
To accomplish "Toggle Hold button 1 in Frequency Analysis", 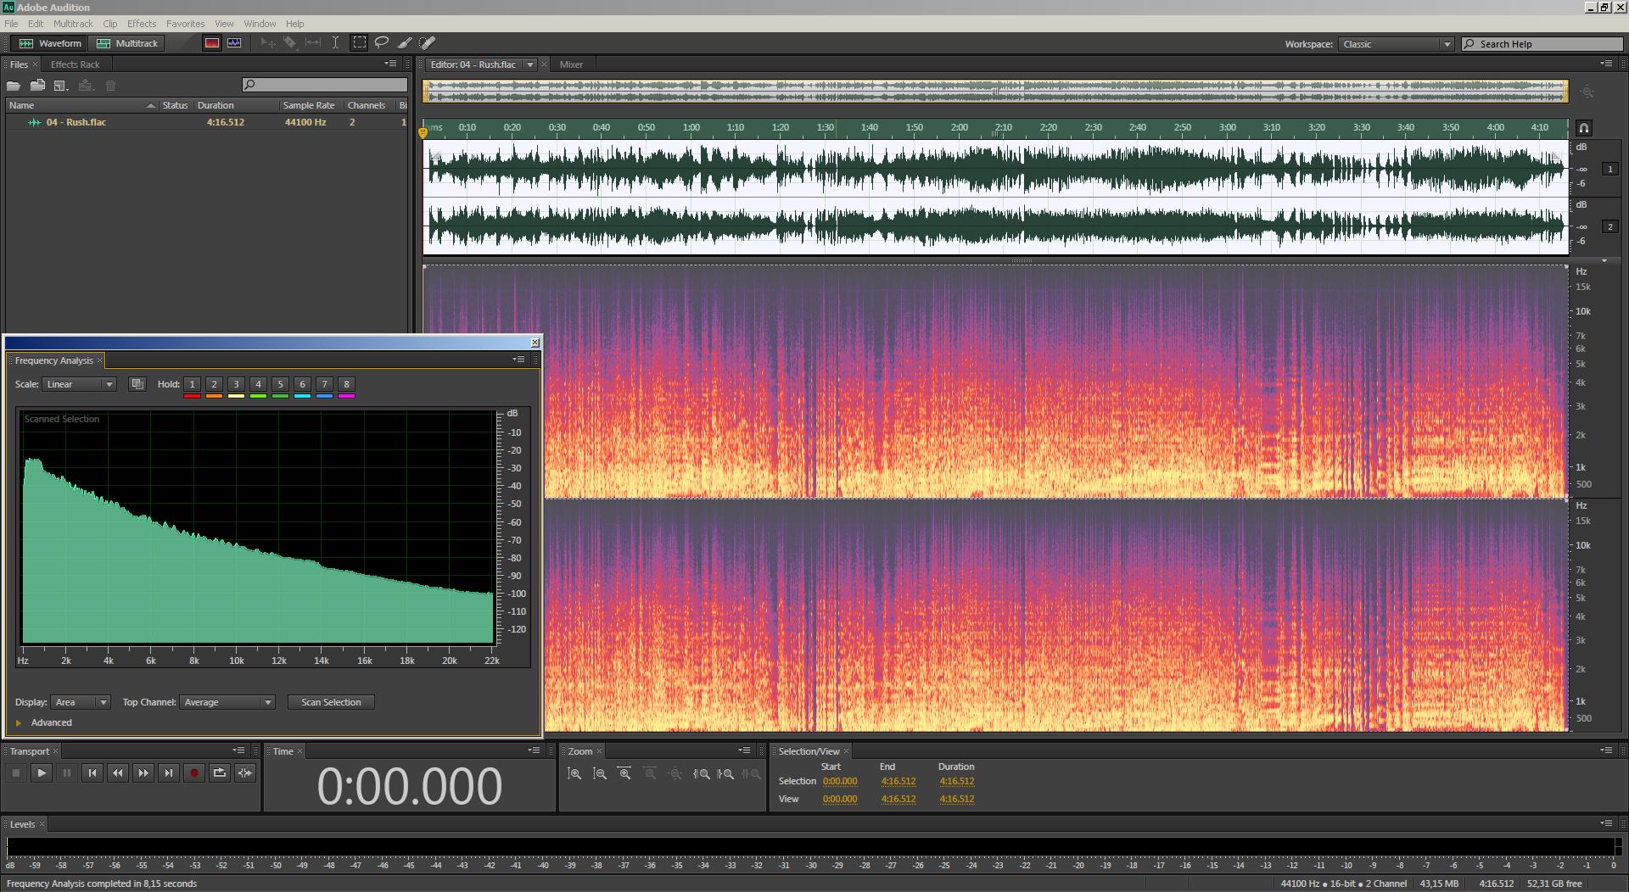I will pyautogui.click(x=192, y=385).
